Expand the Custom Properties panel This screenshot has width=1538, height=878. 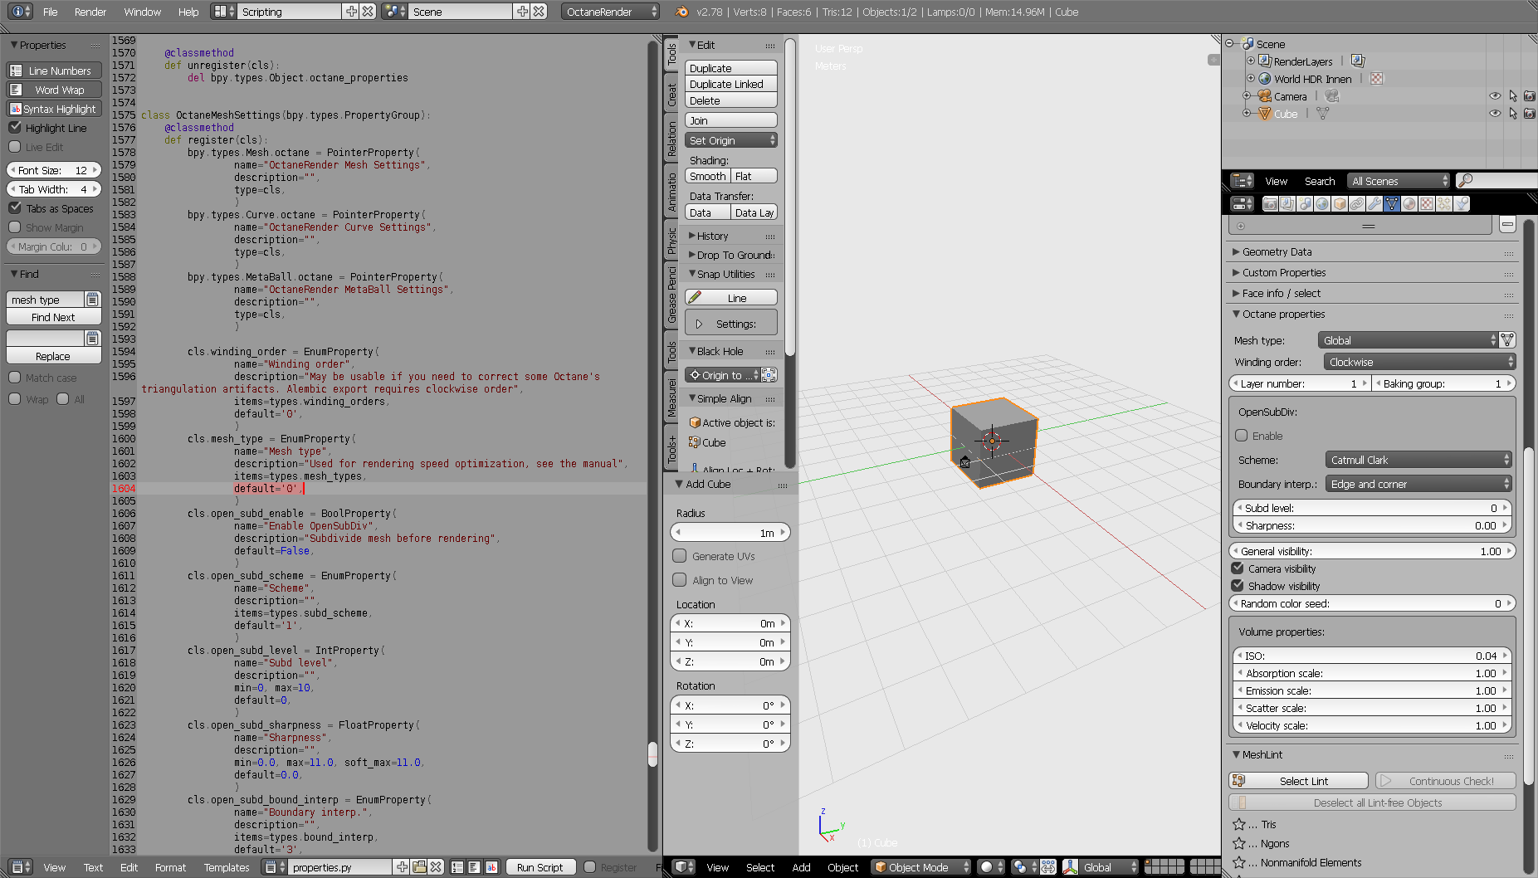click(1283, 272)
